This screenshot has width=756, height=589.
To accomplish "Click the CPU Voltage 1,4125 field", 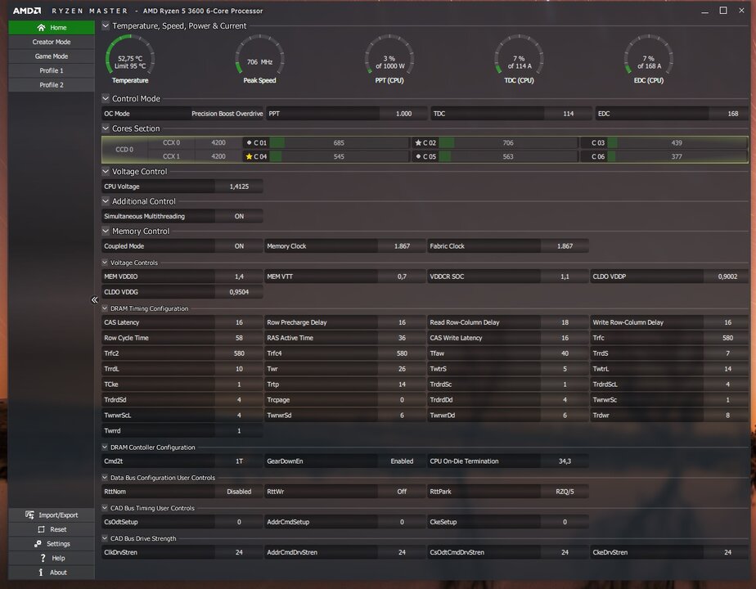I will coord(239,187).
